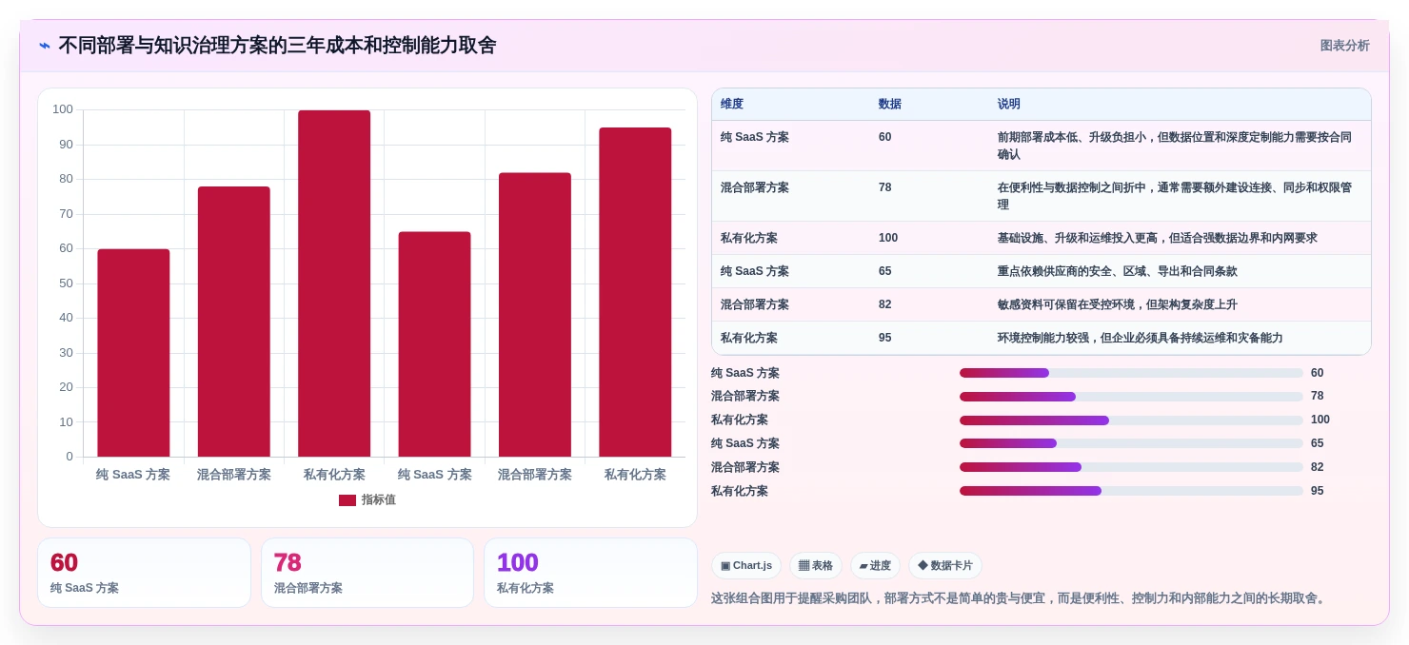Select the chart bar reaching 95
Screen dimensions: 1409x645
[x=635, y=292]
